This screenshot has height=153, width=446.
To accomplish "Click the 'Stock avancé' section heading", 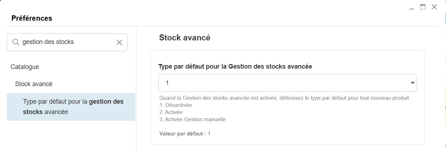I will [184, 38].
